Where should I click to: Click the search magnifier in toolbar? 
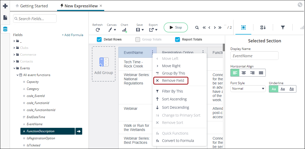tap(197, 28)
